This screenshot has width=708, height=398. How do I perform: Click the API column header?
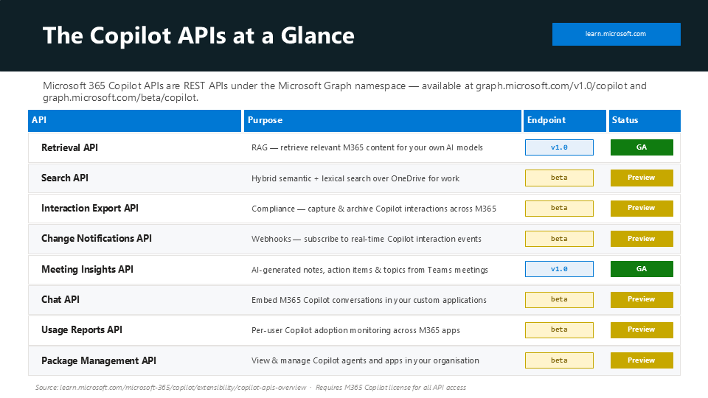pos(39,120)
